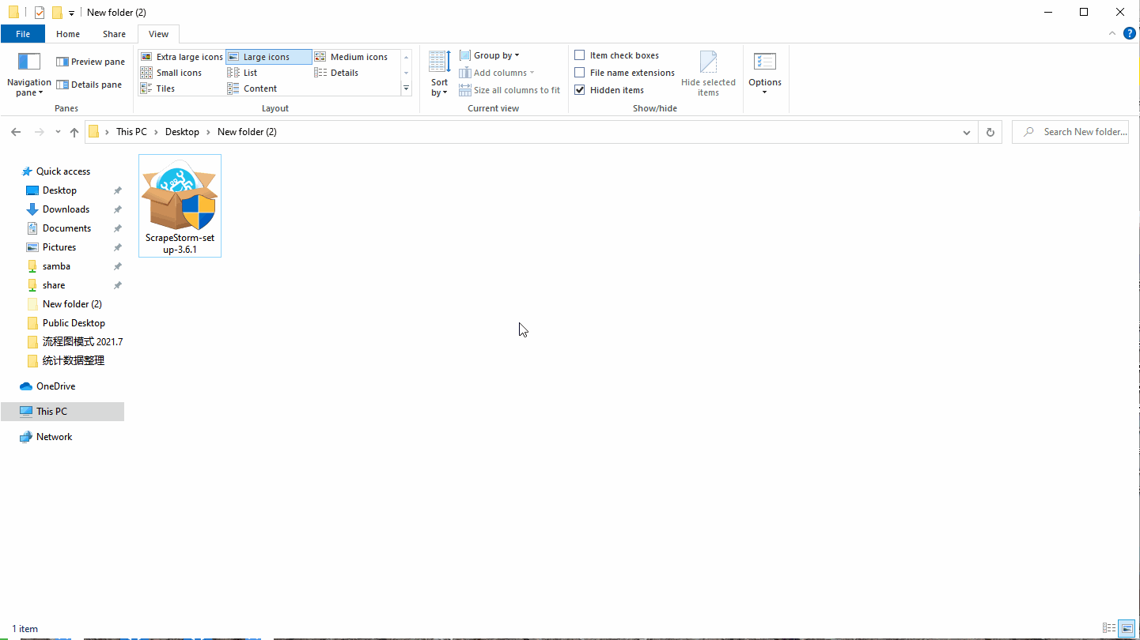Switch to Extra large icons layout

181,57
